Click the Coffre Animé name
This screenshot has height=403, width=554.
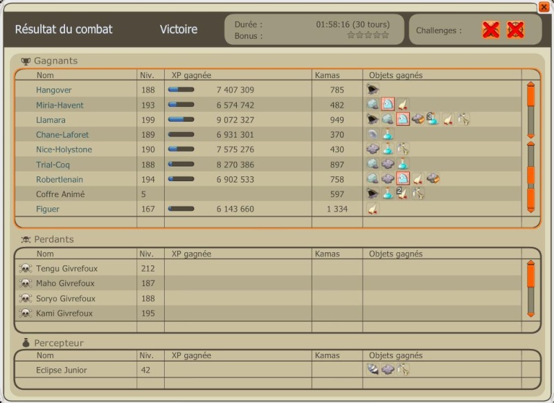[x=60, y=194]
